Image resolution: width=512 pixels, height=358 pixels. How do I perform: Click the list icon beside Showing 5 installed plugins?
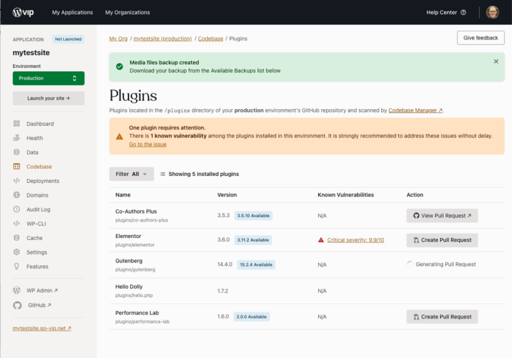tap(162, 174)
